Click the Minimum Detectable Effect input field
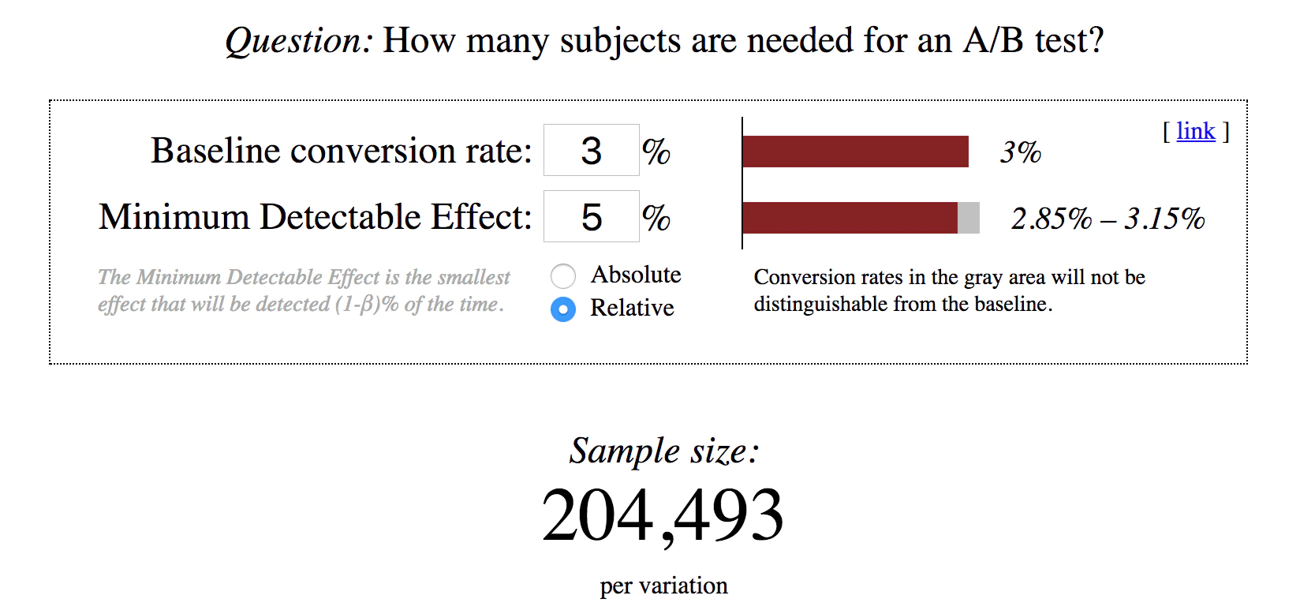This screenshot has width=1300, height=614. coord(591,216)
